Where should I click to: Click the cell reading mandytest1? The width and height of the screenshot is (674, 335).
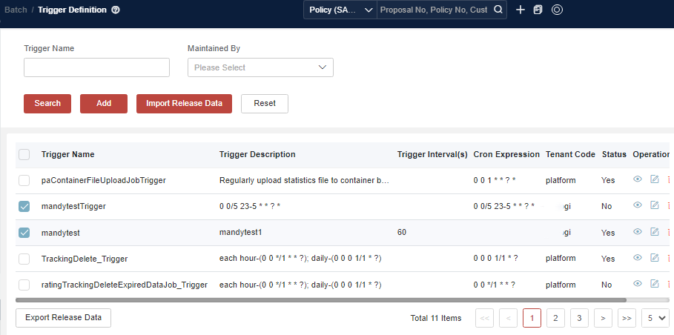click(240, 233)
